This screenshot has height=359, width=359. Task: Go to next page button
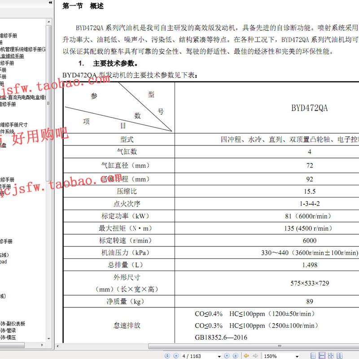click(x=227, y=355)
